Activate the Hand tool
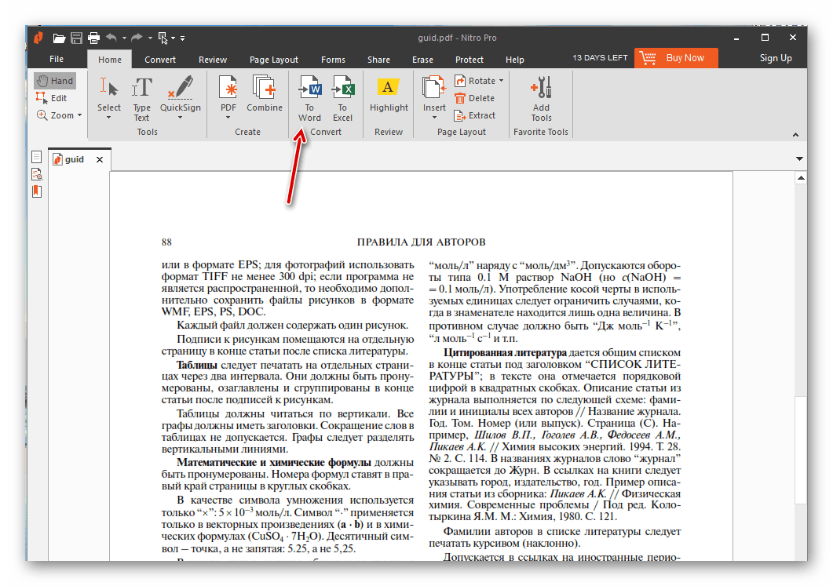 tap(55, 81)
